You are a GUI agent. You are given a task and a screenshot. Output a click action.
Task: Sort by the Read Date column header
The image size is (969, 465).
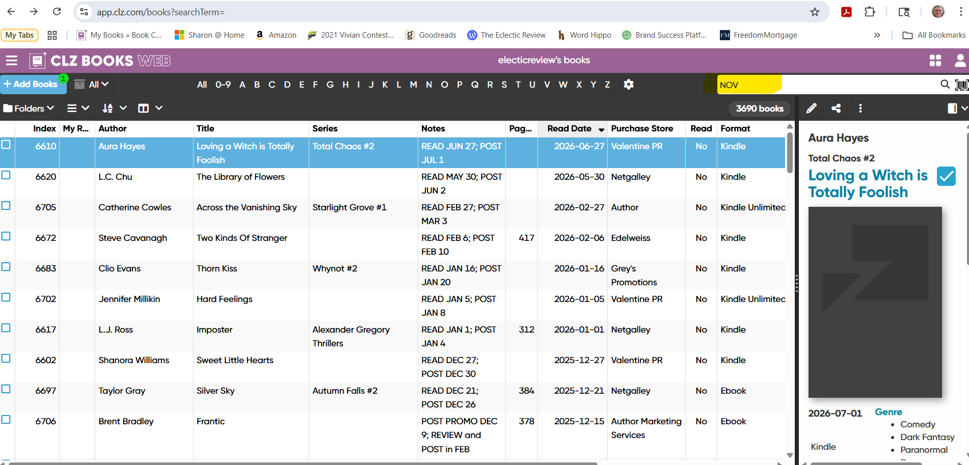pyautogui.click(x=569, y=128)
